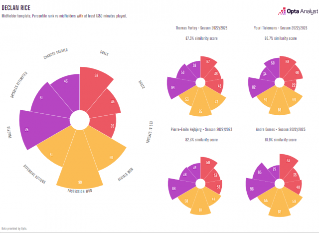Select the Touches 75 purple segment
This screenshot has height=233, width=319.
pos(41,129)
